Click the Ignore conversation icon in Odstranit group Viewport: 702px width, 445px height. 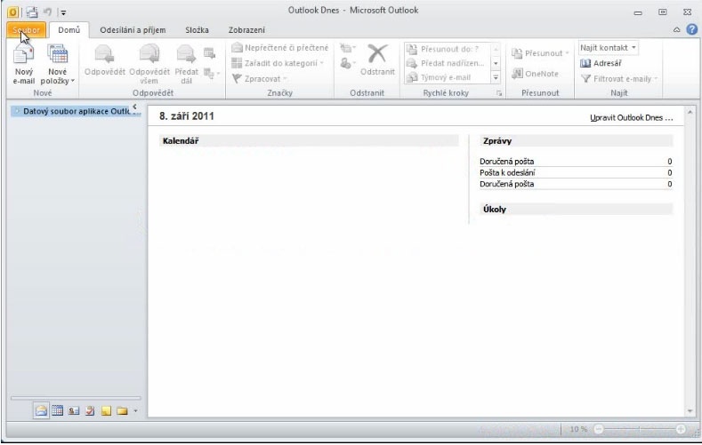pyautogui.click(x=347, y=48)
